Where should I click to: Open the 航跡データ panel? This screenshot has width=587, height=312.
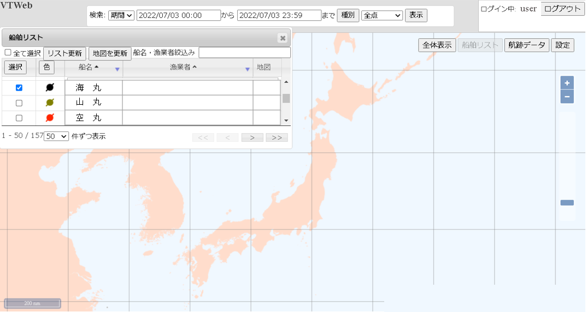pos(526,45)
